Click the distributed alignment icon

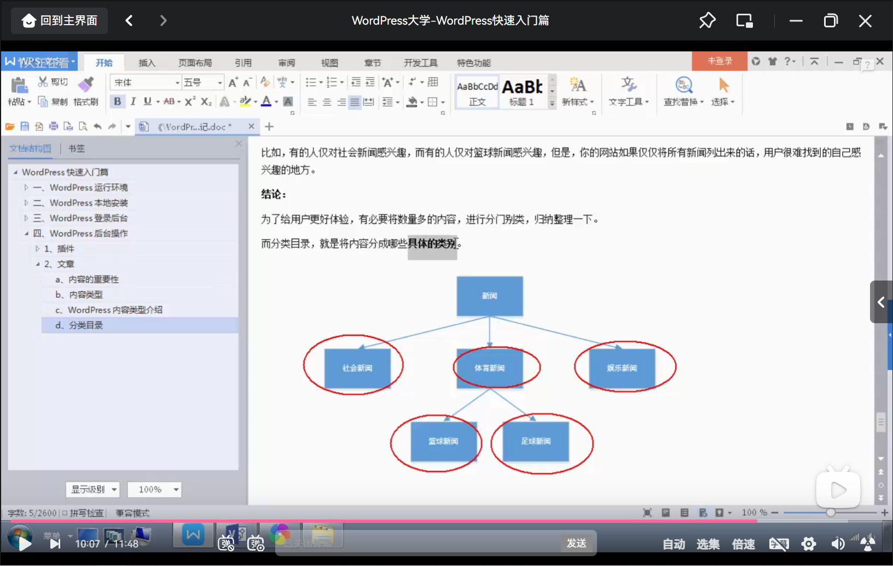369,102
